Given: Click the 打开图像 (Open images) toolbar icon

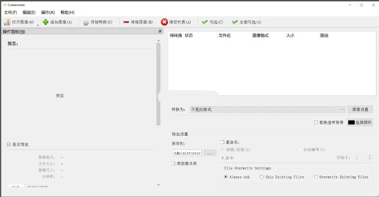Looking at the screenshot, I should tap(7, 22).
